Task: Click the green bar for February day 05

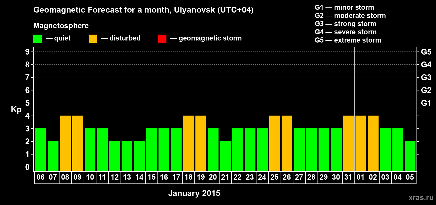Action: click(410, 156)
